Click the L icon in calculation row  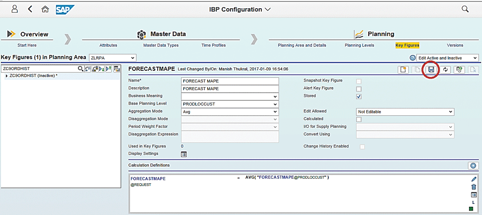(474, 202)
